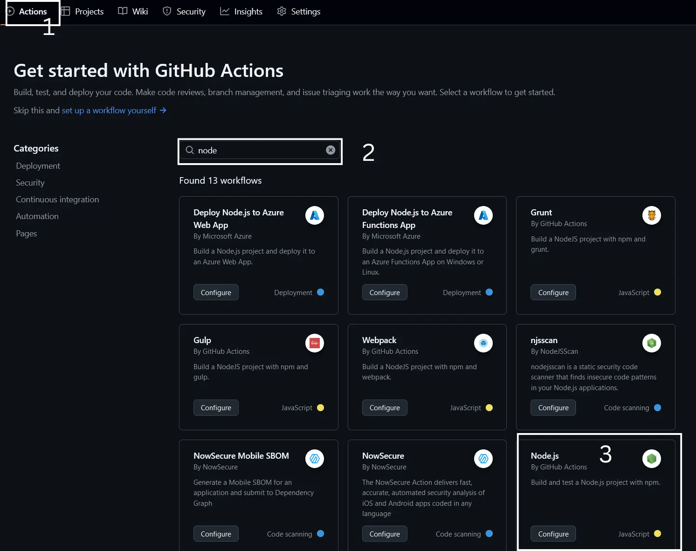Viewport: 696px width, 551px height.
Task: Configure the Node.js workflow
Action: pos(553,534)
